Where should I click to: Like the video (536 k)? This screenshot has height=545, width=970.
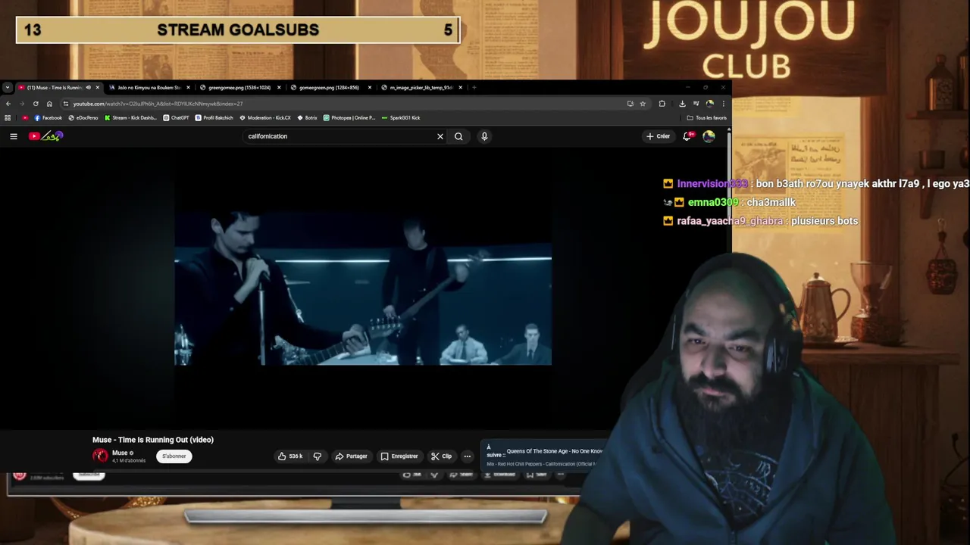point(290,456)
